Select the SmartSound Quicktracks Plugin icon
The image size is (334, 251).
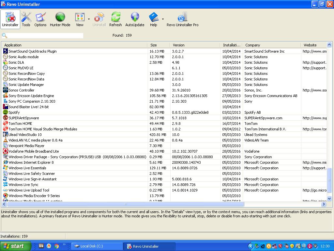(x=5, y=51)
